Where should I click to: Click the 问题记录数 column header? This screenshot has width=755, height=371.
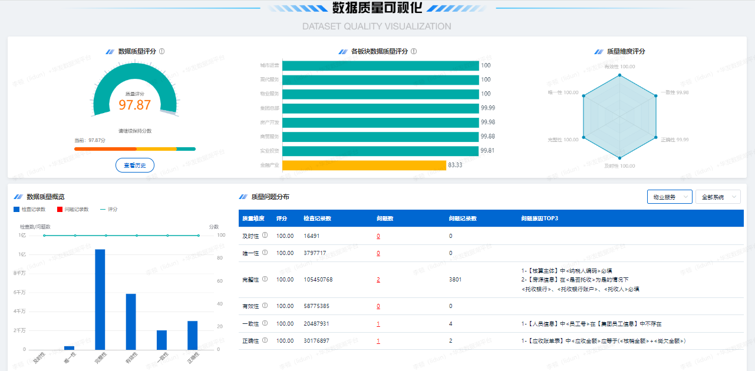pyautogui.click(x=463, y=218)
